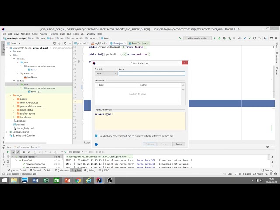Click the Event Log button

click(267, 170)
